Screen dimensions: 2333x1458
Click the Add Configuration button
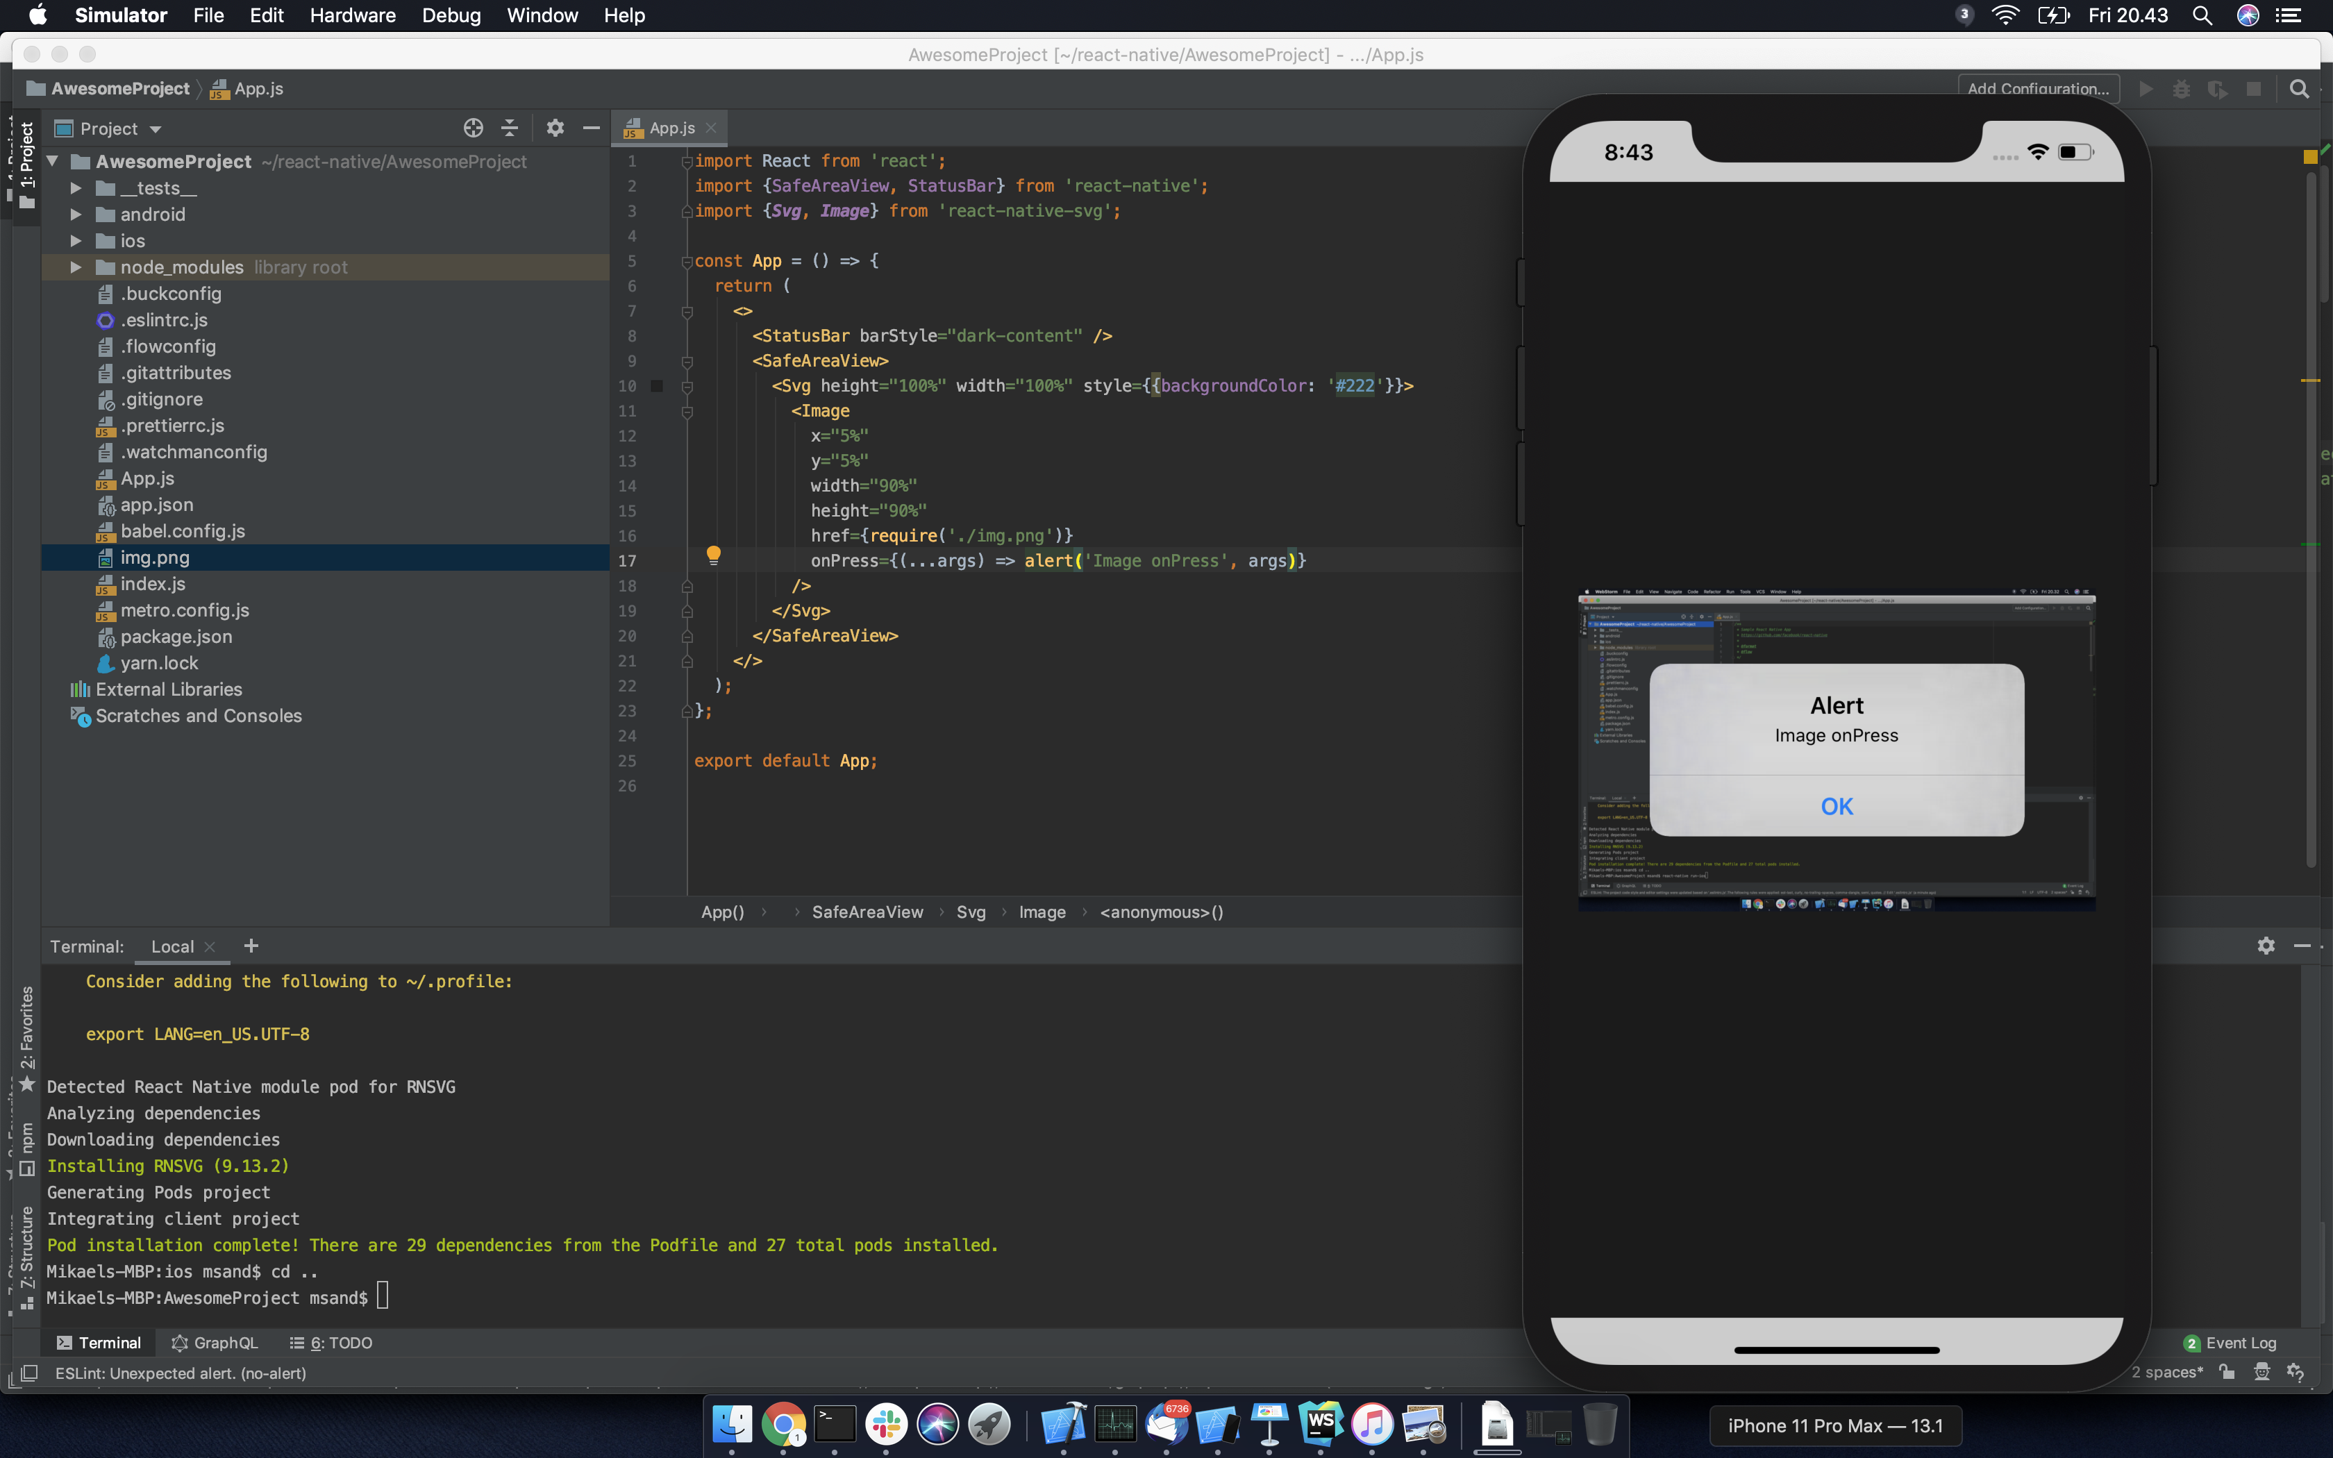click(2037, 89)
